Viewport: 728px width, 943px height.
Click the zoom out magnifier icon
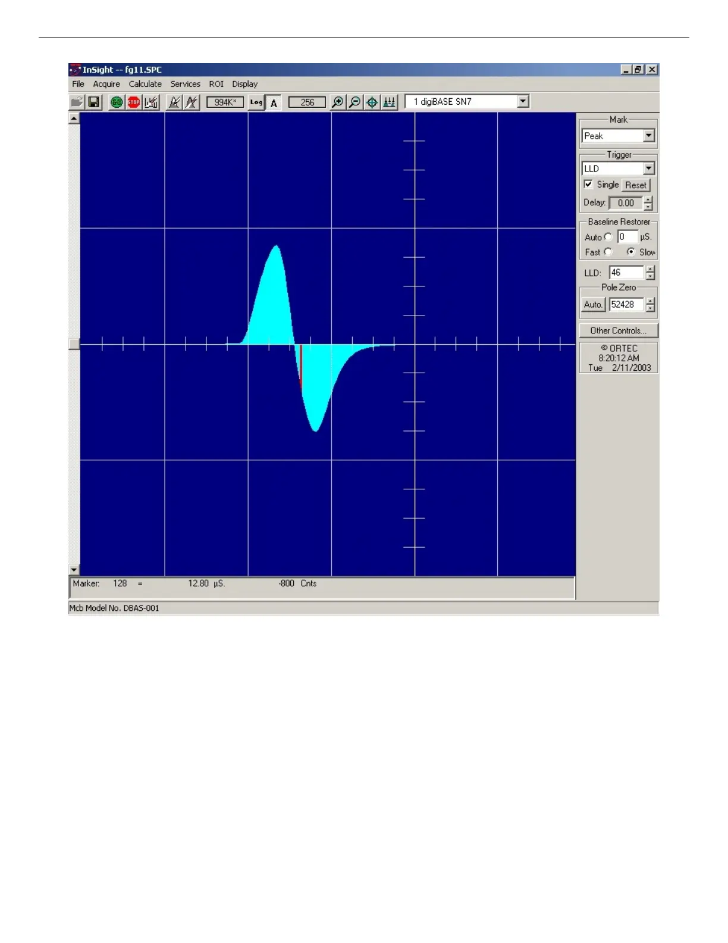(354, 102)
